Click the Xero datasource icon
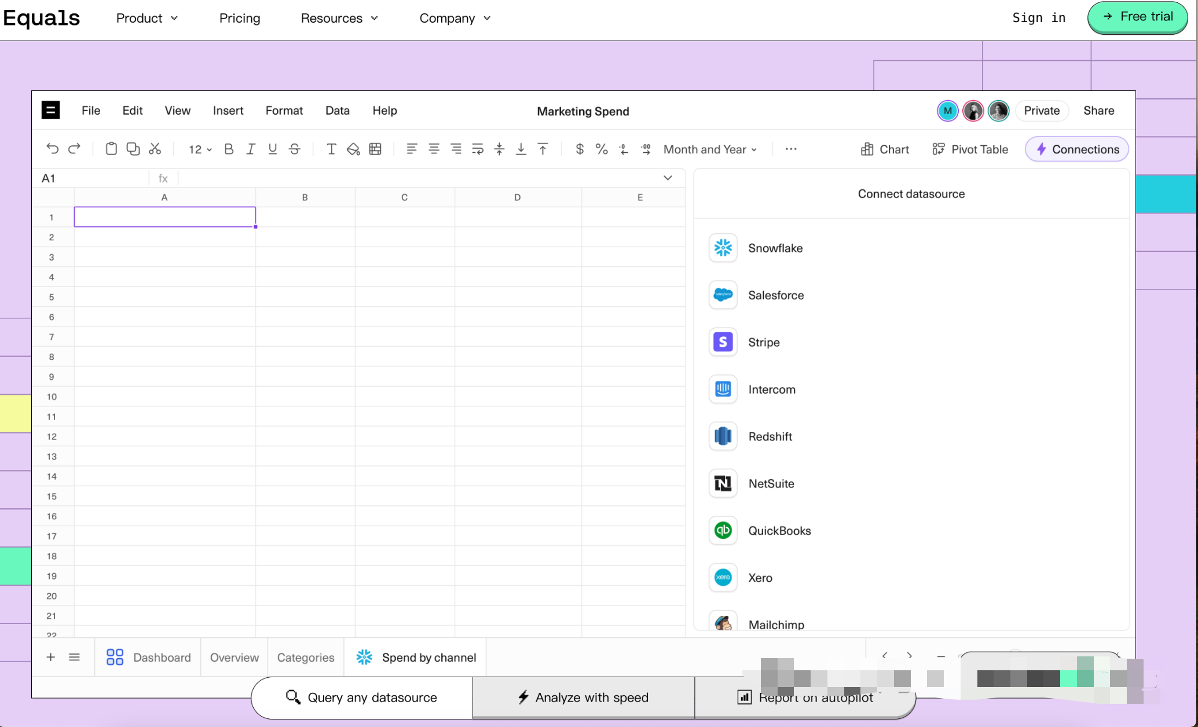This screenshot has height=727, width=1198. (723, 577)
